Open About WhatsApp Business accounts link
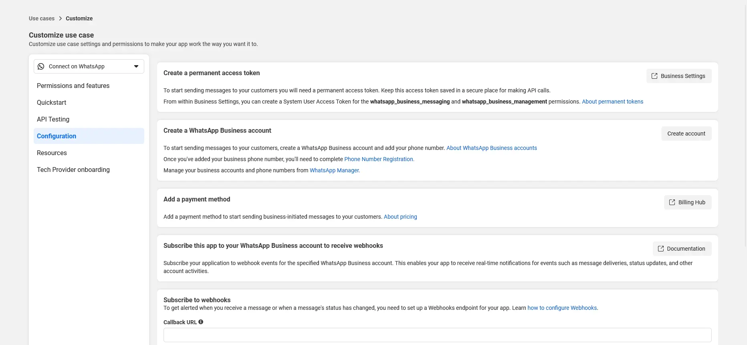The width and height of the screenshot is (747, 345). [492, 148]
